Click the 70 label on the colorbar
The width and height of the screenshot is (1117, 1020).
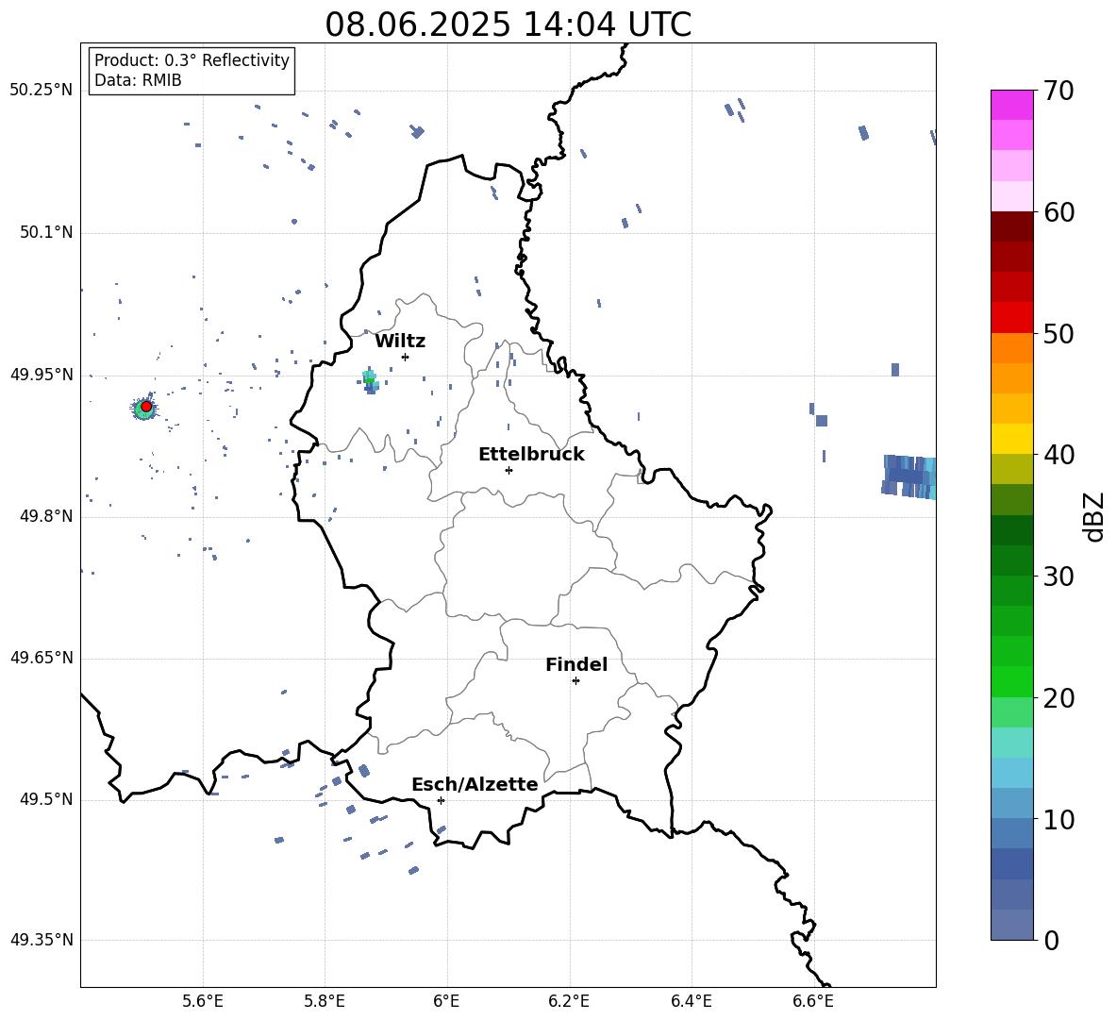click(1059, 91)
